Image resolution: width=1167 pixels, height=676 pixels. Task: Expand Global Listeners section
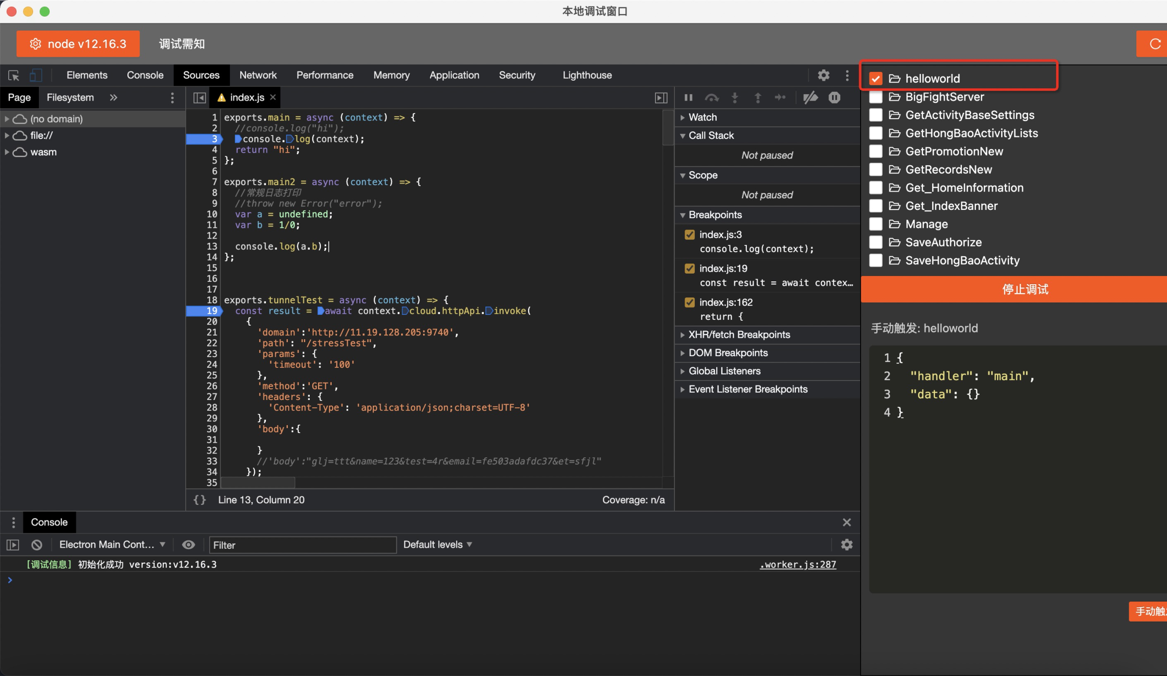(767, 371)
